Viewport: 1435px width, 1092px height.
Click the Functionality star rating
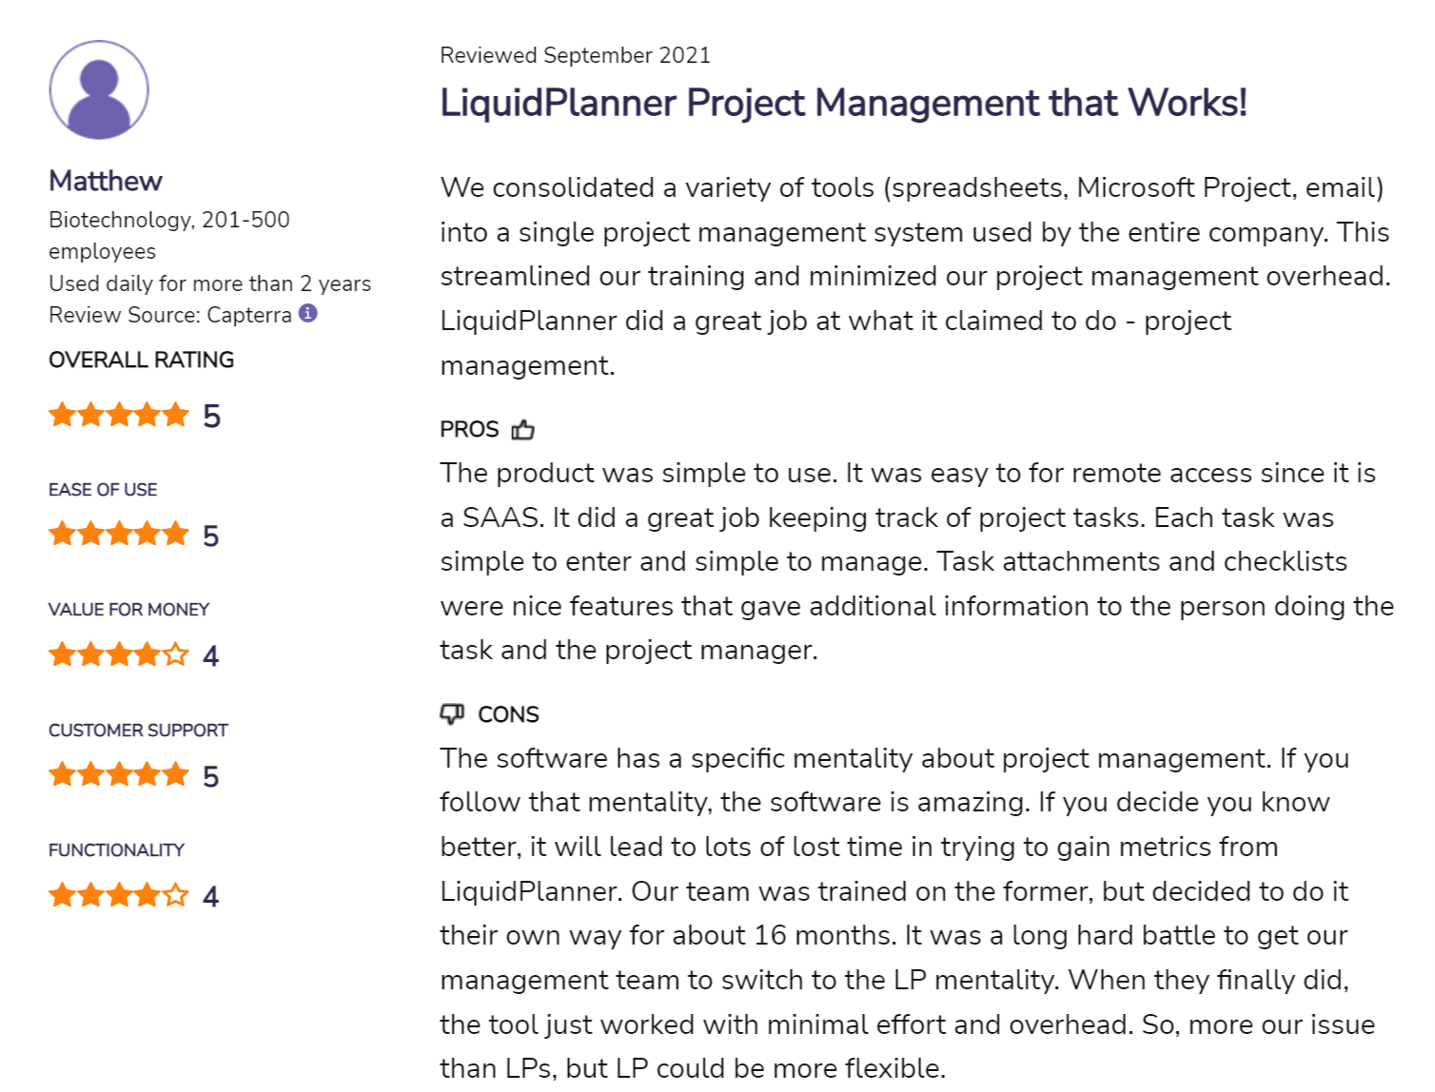point(119,895)
